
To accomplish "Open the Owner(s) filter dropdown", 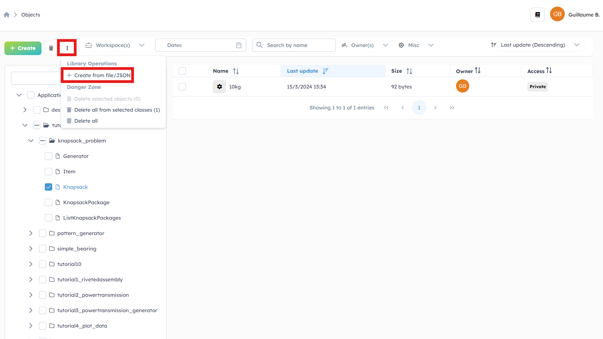I will 365,45.
